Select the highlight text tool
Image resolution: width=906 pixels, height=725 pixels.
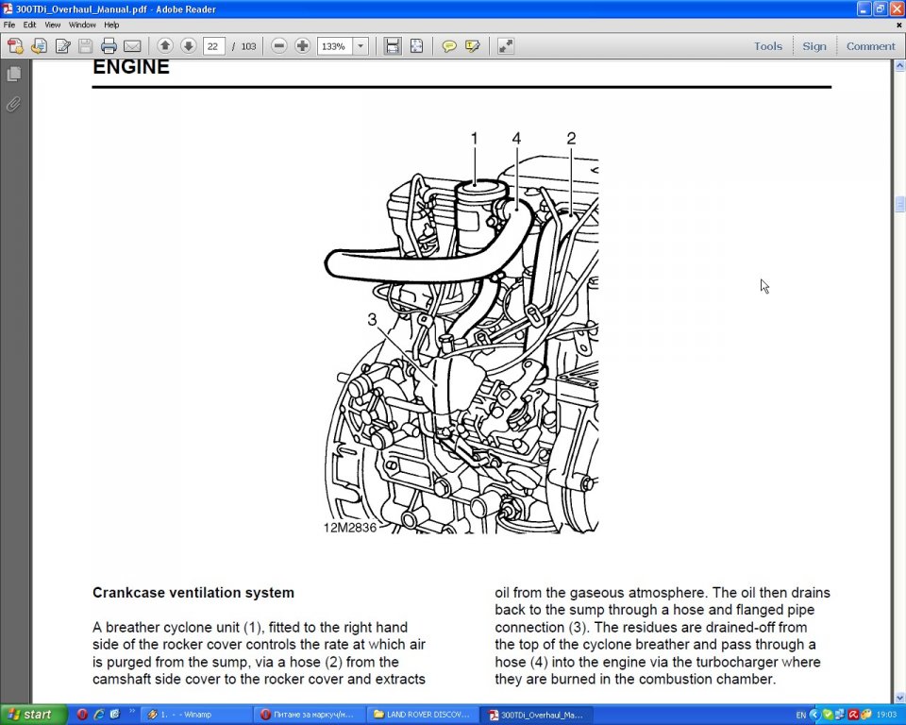click(x=473, y=46)
